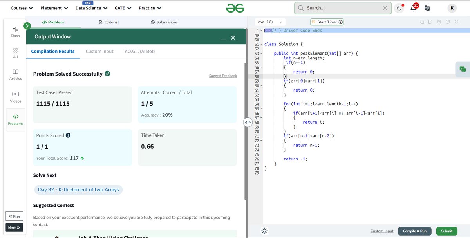
Task: Switch to the Submissions tab
Action: [164, 22]
